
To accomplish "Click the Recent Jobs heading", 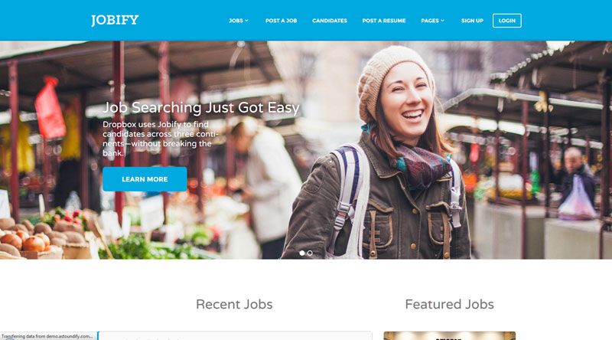I will tap(234, 304).
